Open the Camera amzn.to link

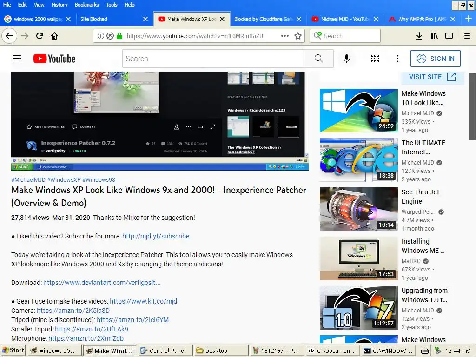(73, 311)
